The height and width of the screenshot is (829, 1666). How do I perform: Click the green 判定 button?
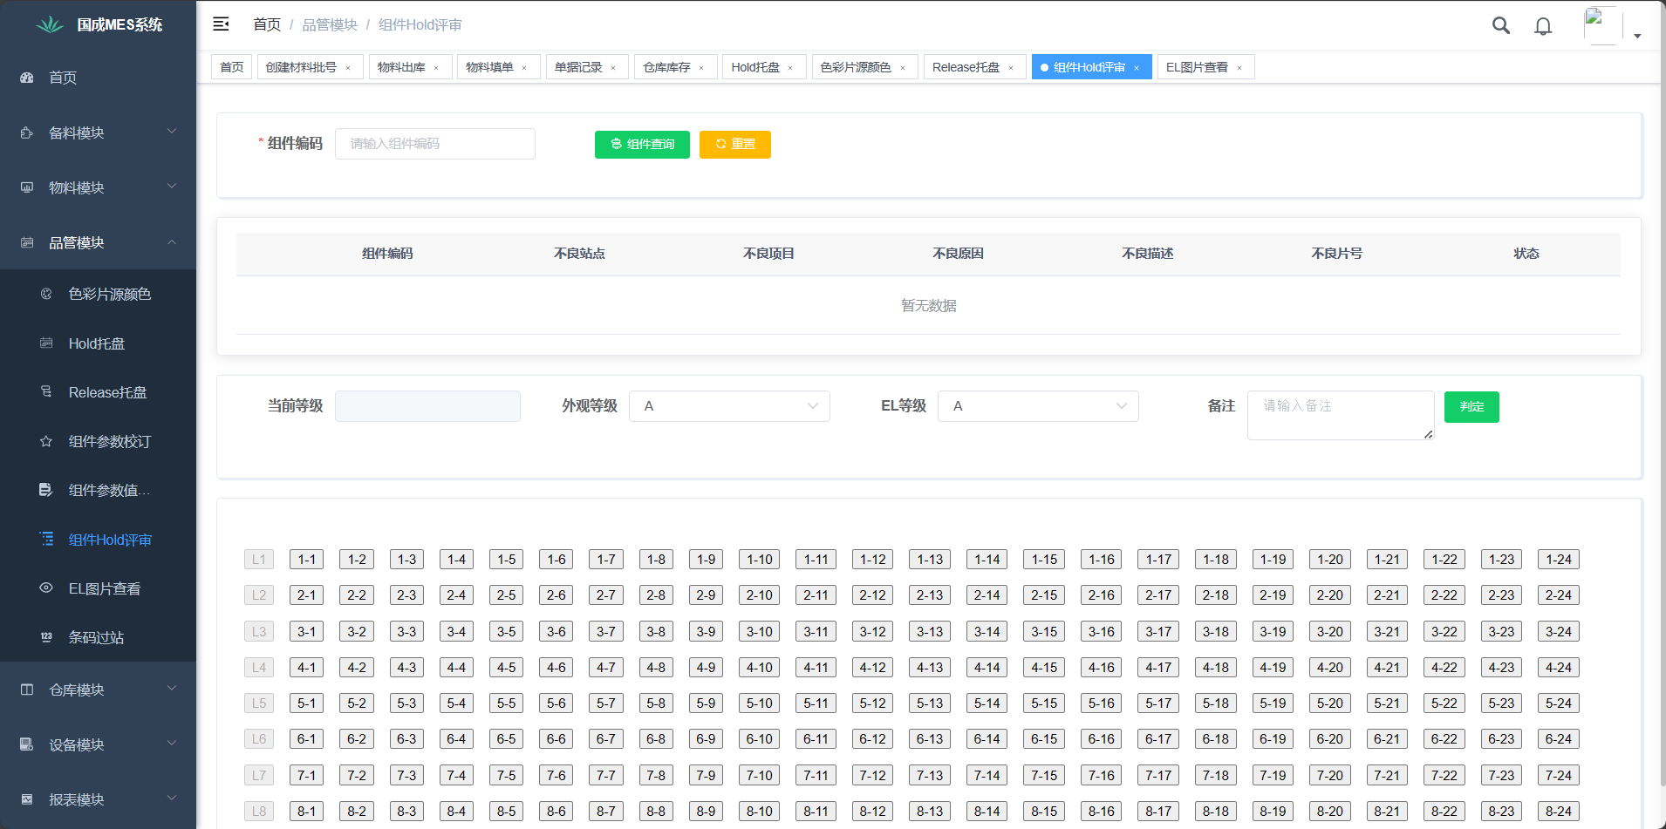1471,407
